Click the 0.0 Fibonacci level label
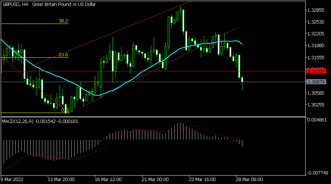 64,110
